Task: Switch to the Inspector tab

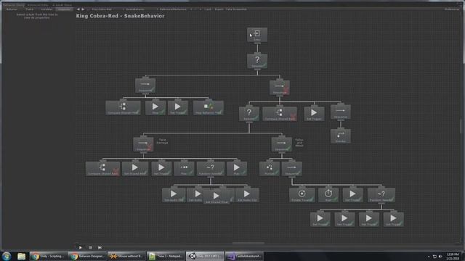Action: (64, 9)
